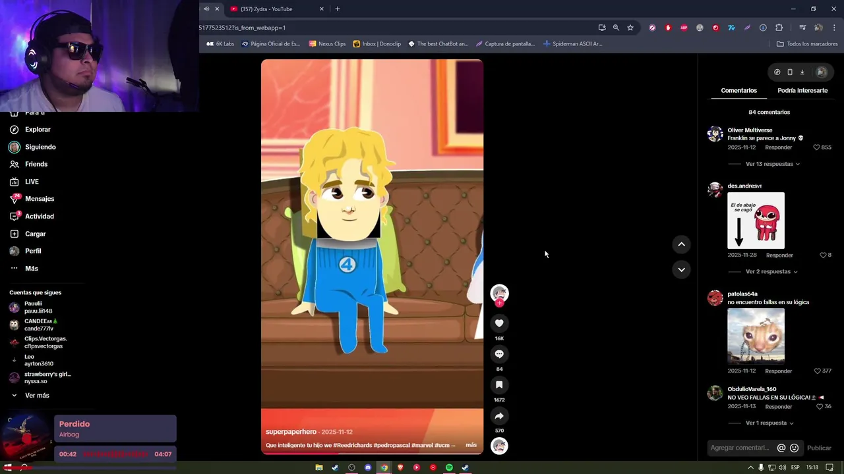Image resolution: width=844 pixels, height=474 pixels.
Task: Open the spinning sound disc avatar
Action: pyautogui.click(x=499, y=446)
